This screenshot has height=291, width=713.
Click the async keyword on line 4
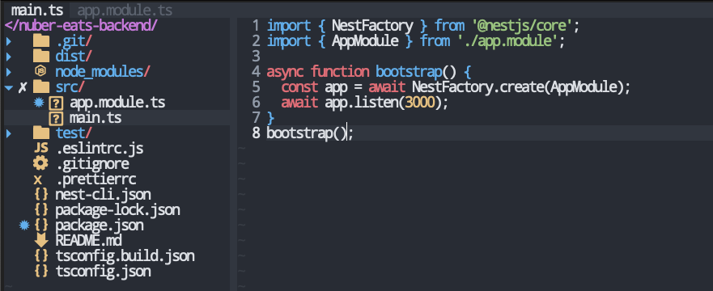click(x=285, y=72)
